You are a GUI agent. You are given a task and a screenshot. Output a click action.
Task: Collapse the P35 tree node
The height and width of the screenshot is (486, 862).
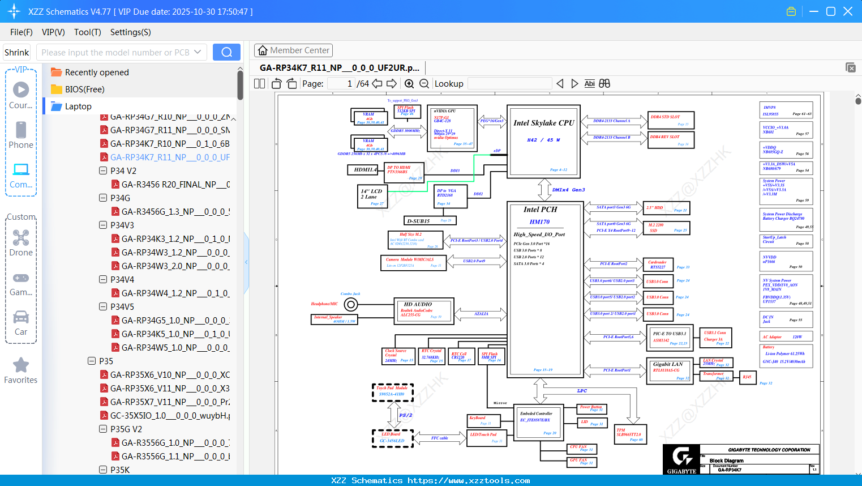tap(92, 361)
